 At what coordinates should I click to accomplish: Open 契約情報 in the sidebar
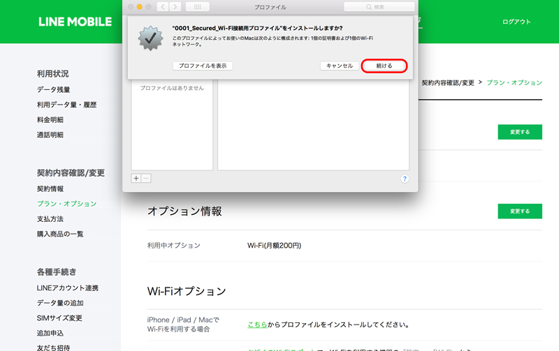(x=50, y=188)
